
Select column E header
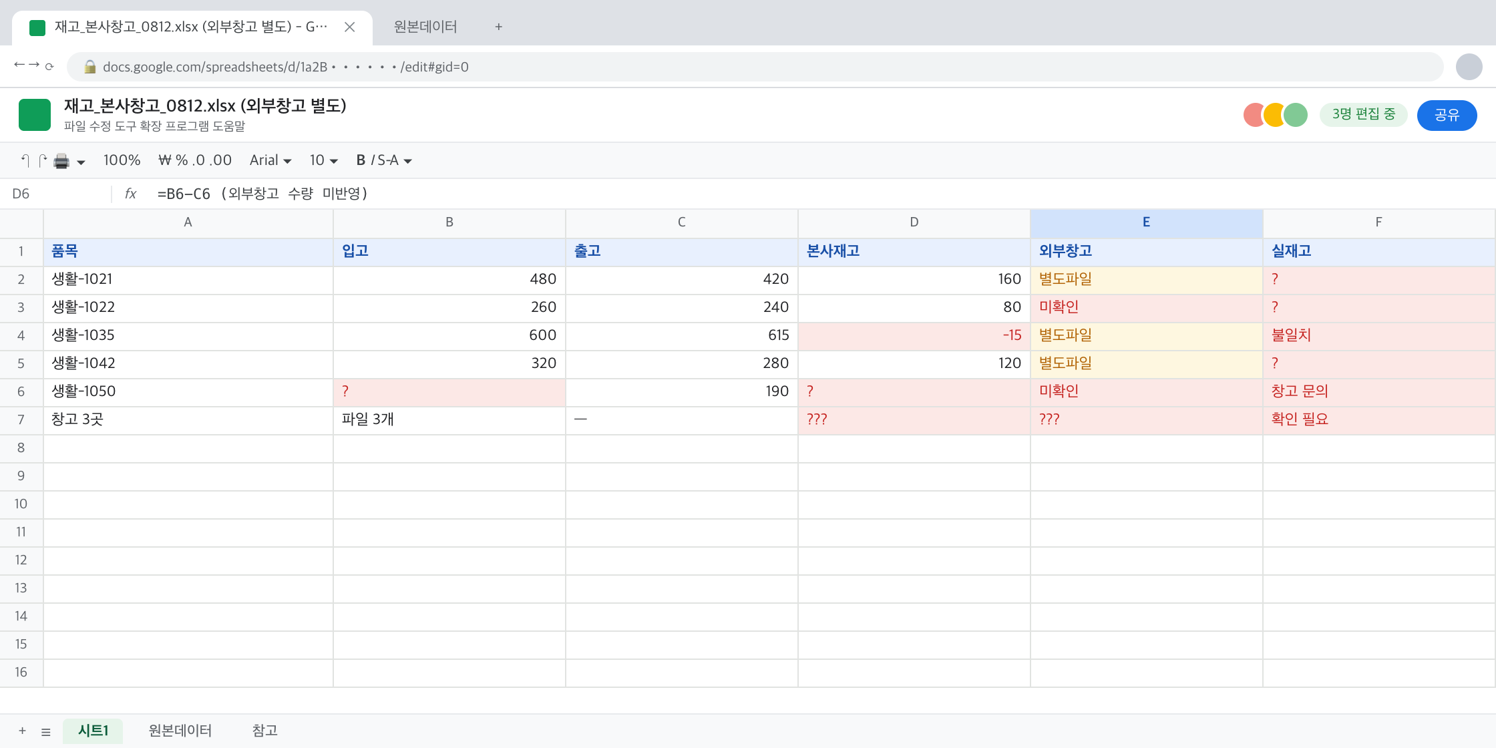click(1146, 222)
